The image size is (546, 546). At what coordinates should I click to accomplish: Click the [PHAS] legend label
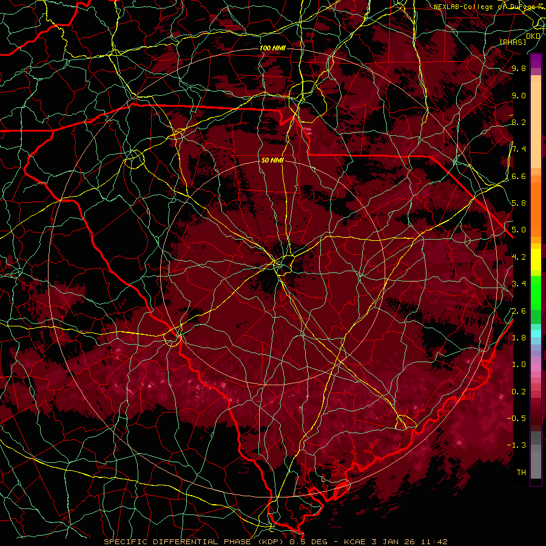513,42
